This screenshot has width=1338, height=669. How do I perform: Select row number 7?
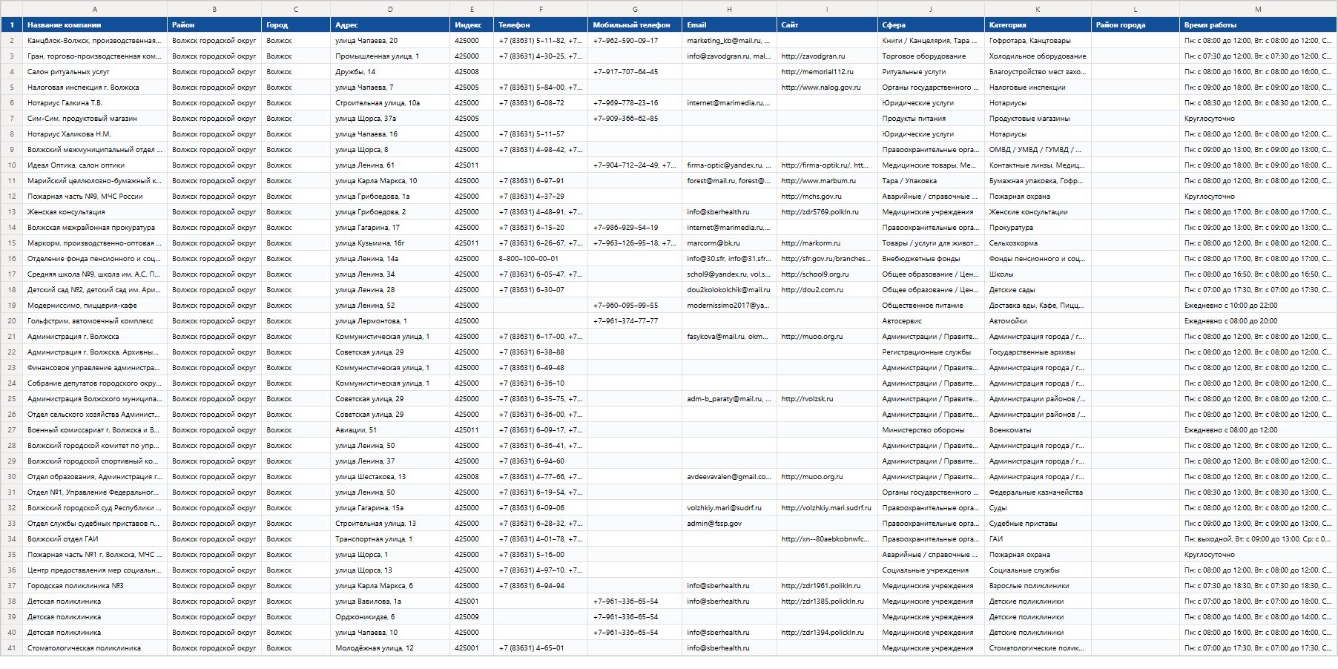11,118
